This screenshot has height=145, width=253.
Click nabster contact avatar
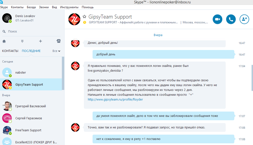tap(7, 72)
